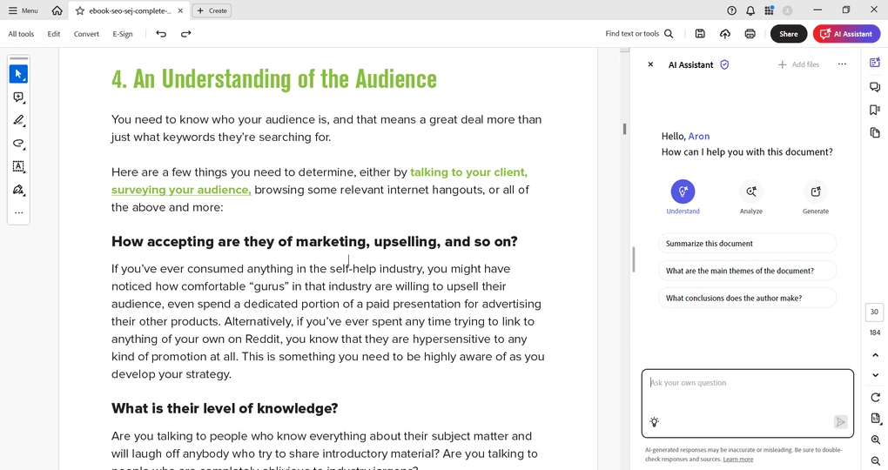Open the fill and sign tool
Viewport: 888px width, 470px height.
pos(18,190)
